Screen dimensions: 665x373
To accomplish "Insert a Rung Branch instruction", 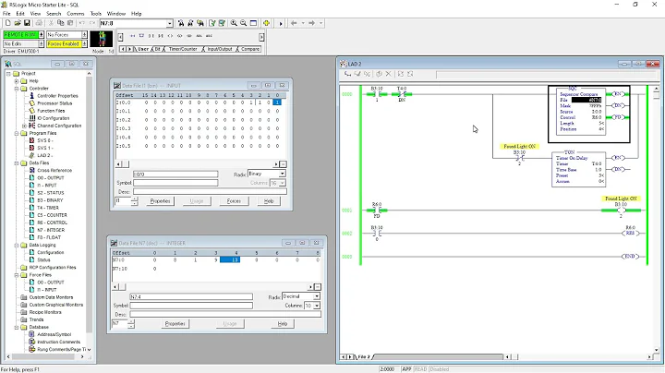I will point(141,36).
